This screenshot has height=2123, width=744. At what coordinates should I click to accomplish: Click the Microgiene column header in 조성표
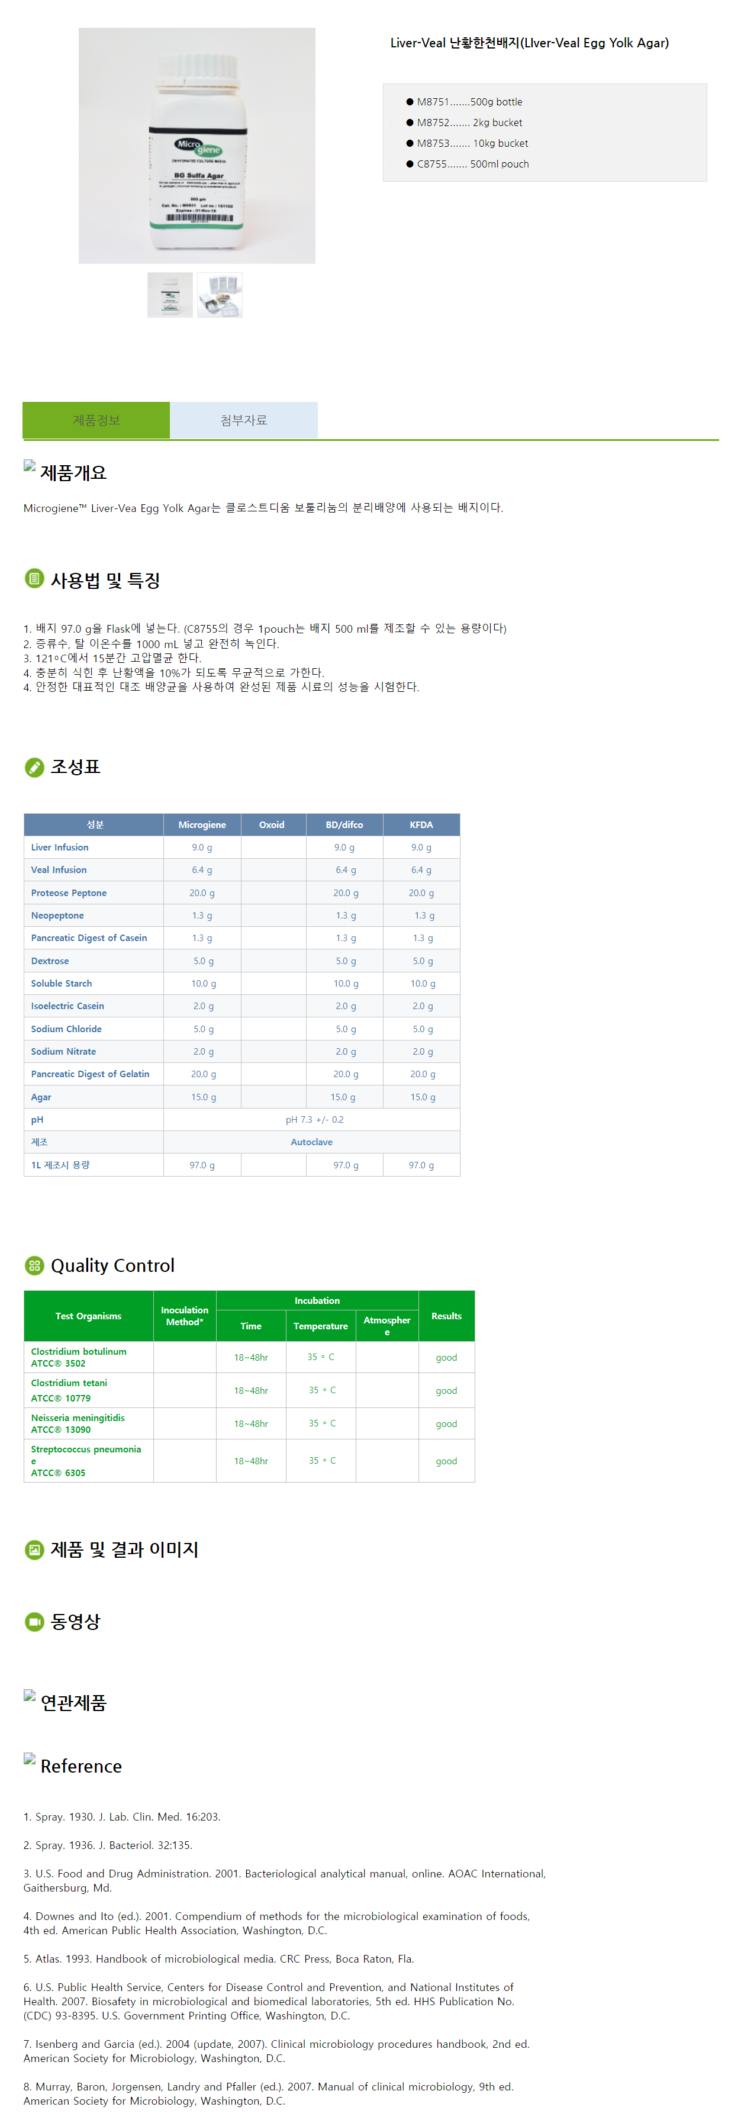(x=202, y=825)
